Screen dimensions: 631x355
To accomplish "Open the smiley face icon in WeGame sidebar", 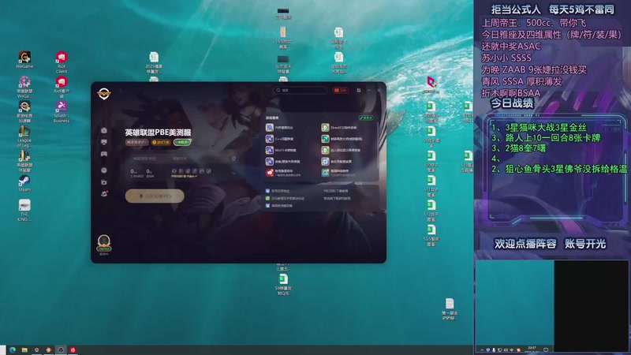I will pos(104,170).
